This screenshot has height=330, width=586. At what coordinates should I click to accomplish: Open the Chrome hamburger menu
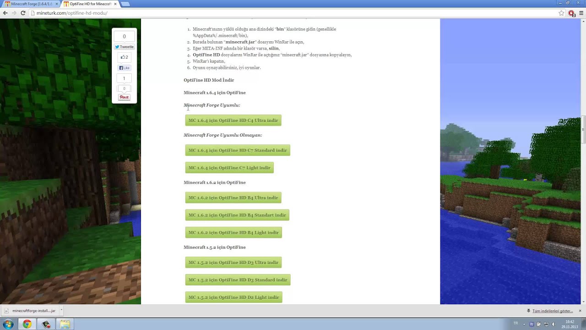click(581, 13)
